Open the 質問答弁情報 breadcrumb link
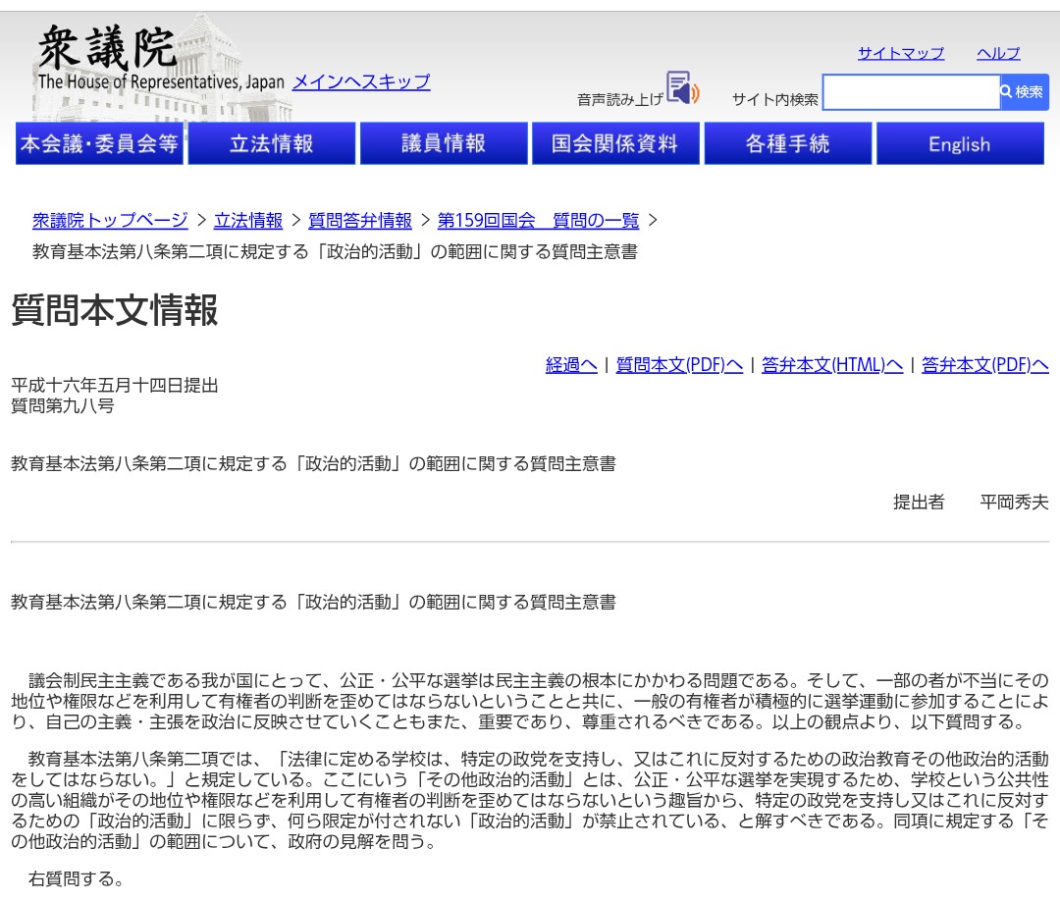 point(360,220)
